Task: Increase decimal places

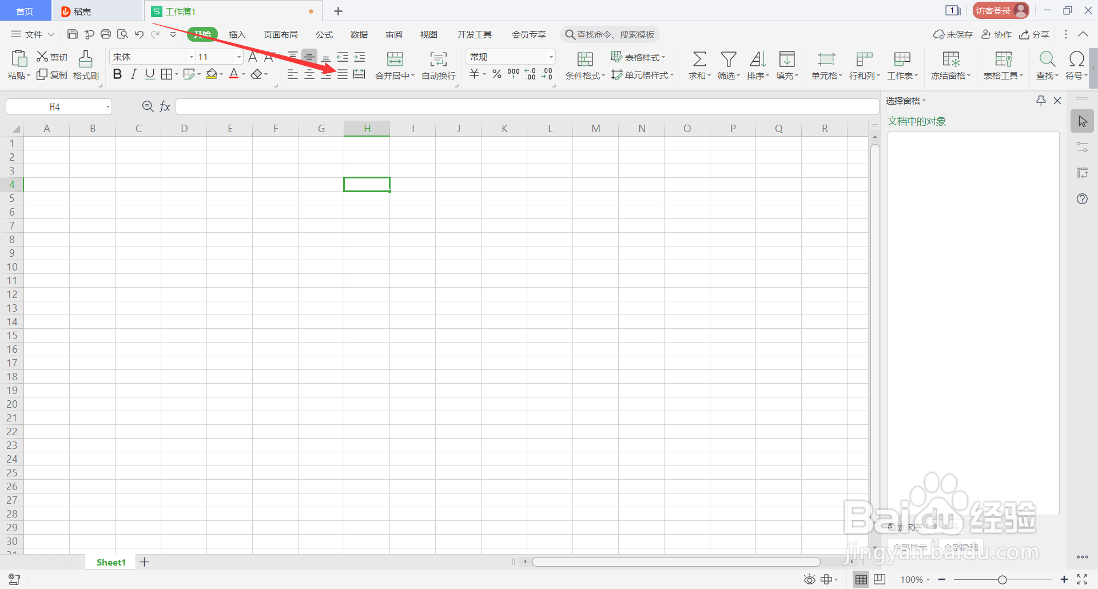Action: (530, 74)
